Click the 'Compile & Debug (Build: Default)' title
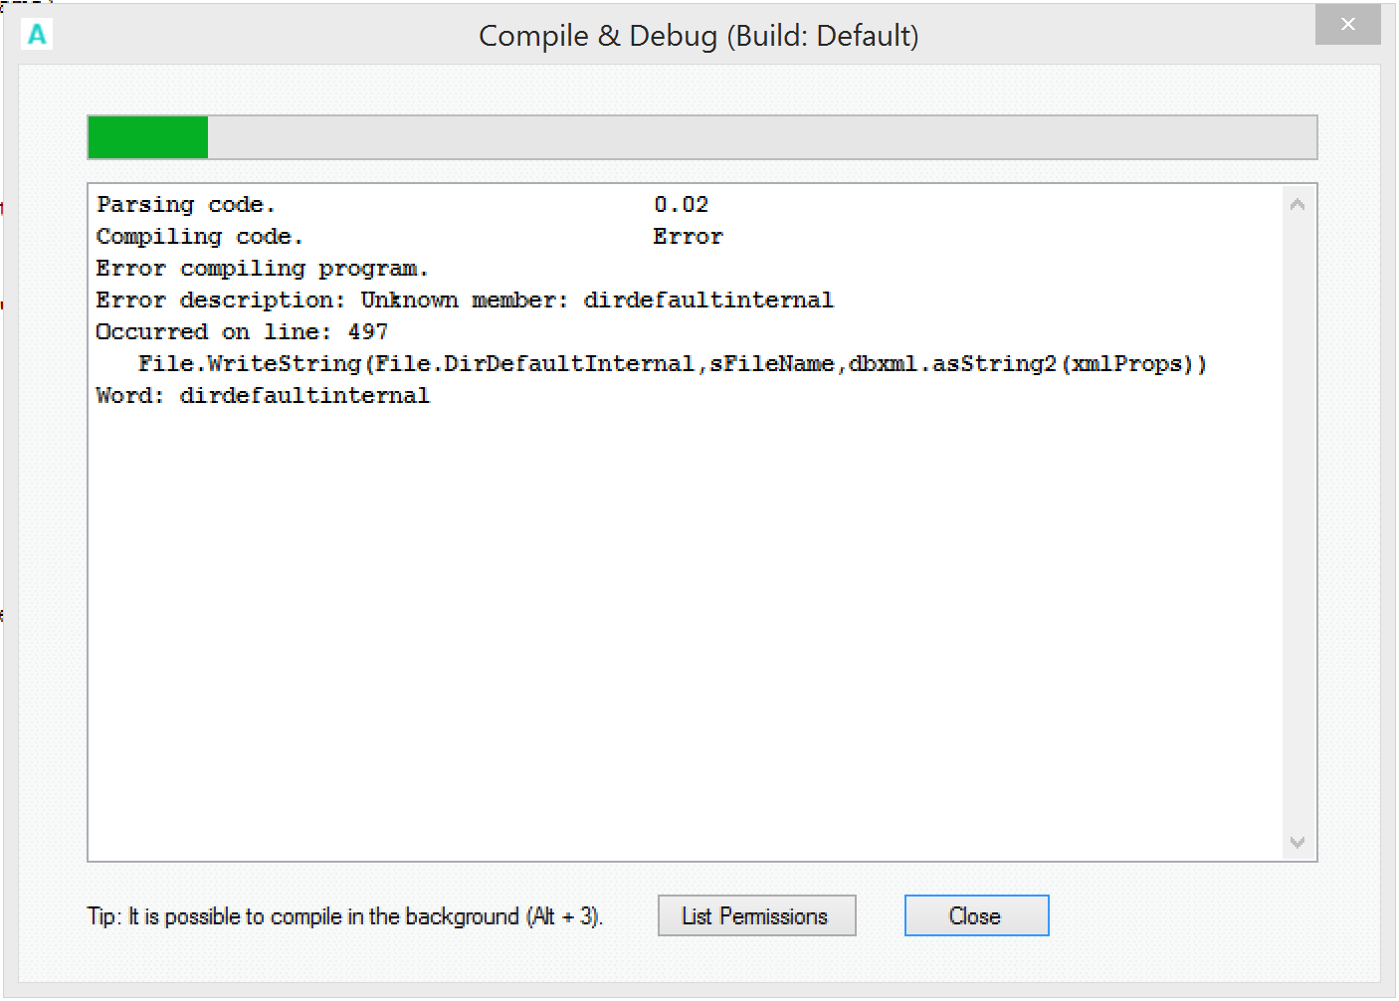Screen dimensions: 1399x1001 [x=699, y=36]
